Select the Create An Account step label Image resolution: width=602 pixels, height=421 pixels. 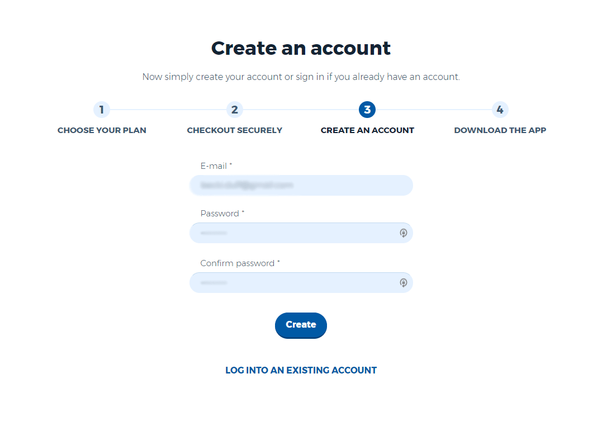point(367,130)
